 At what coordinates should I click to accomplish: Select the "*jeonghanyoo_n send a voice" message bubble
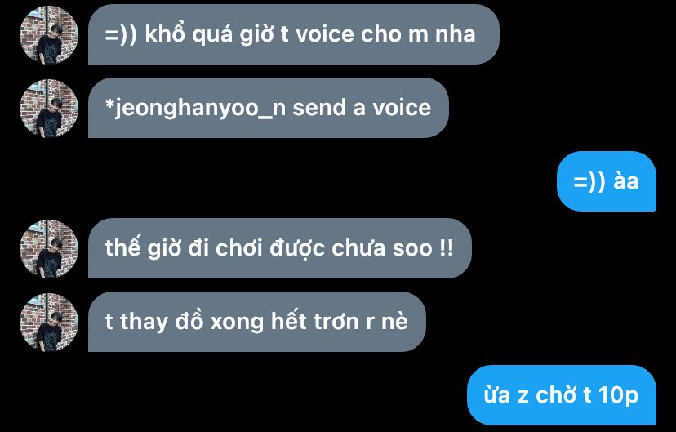pos(268,108)
